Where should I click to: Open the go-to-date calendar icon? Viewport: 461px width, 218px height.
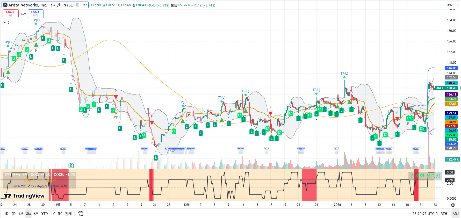[x=81, y=214]
